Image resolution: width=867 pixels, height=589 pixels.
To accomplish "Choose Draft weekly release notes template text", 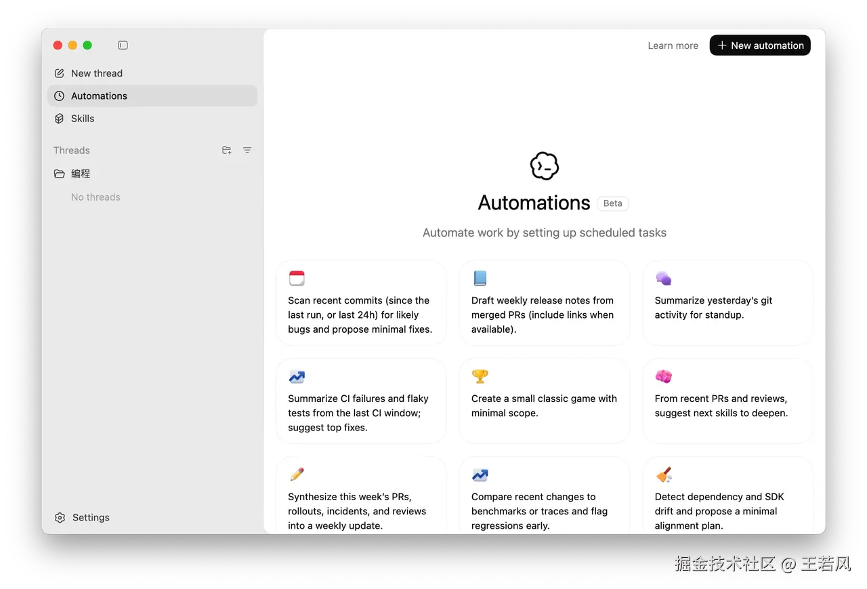I will [543, 315].
